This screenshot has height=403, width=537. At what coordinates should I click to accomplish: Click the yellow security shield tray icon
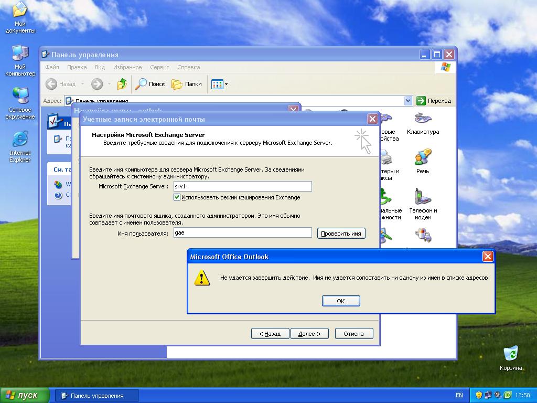[479, 396]
